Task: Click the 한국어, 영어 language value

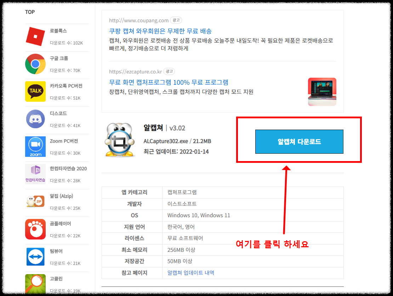Action: click(x=181, y=227)
